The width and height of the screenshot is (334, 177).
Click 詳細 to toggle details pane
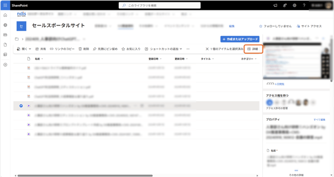[253, 49]
